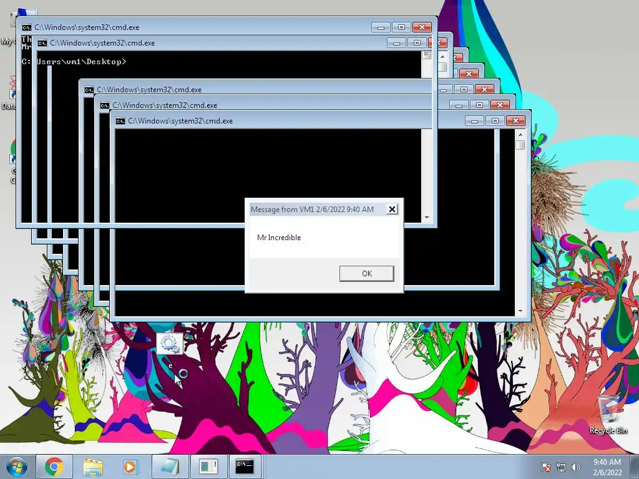
Task: Close the Message from VM1 dialog
Action: click(392, 209)
